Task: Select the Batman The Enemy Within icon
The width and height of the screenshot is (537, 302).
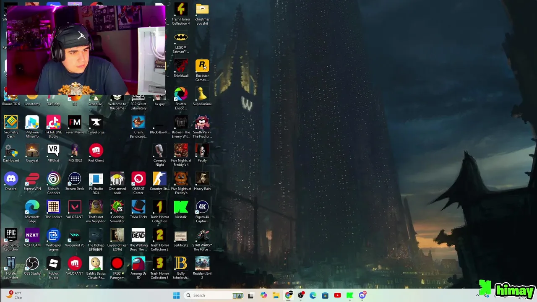Action: point(181,127)
